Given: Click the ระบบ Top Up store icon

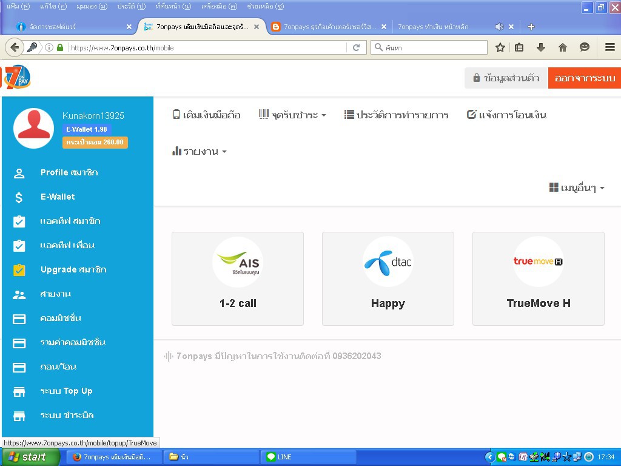Looking at the screenshot, I should (x=19, y=391).
